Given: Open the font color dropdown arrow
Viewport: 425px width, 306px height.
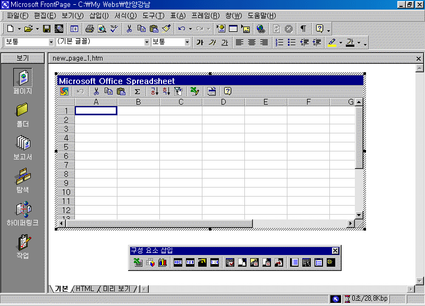Looking at the screenshot, I should coord(359,42).
